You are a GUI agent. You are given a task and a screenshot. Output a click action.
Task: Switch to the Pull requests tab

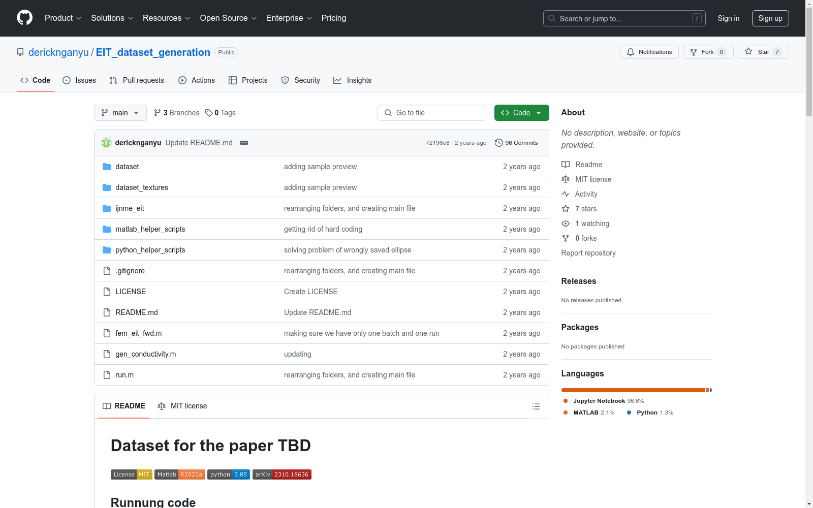[x=137, y=80]
